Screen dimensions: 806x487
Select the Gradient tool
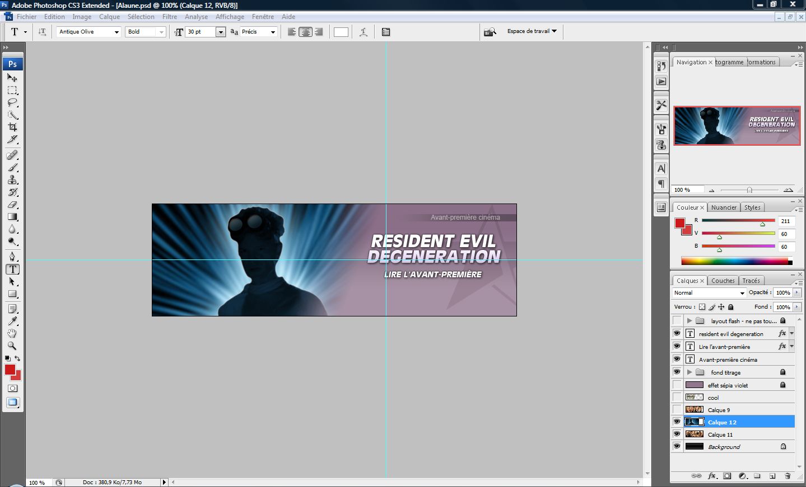[12, 216]
